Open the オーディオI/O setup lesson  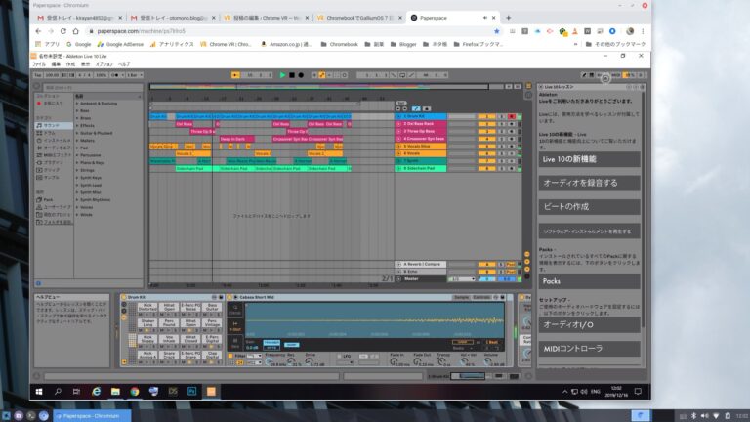(589, 325)
